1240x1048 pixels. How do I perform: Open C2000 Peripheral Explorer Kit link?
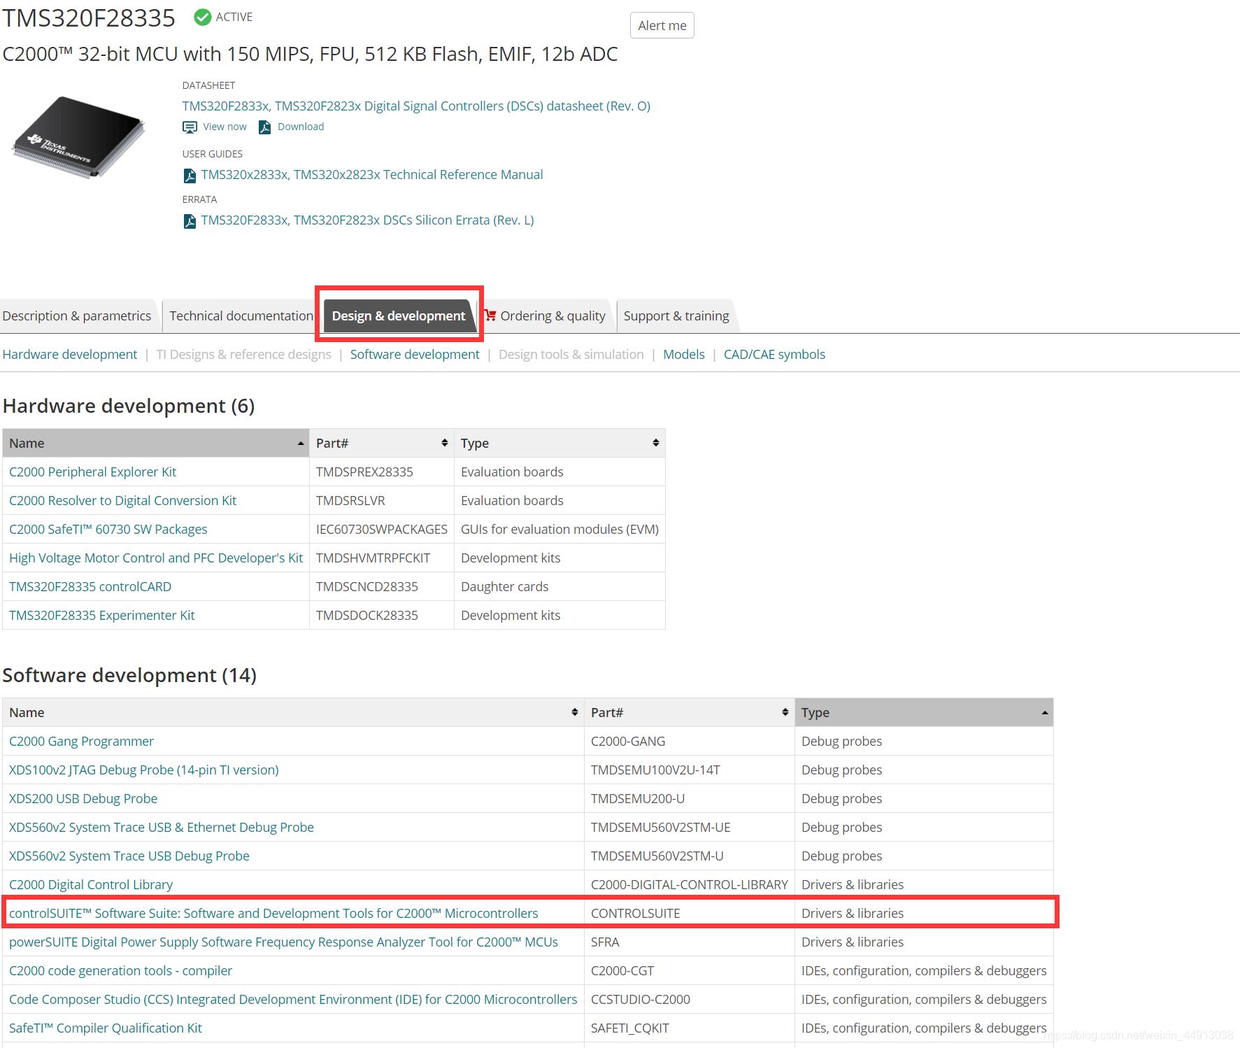(92, 472)
